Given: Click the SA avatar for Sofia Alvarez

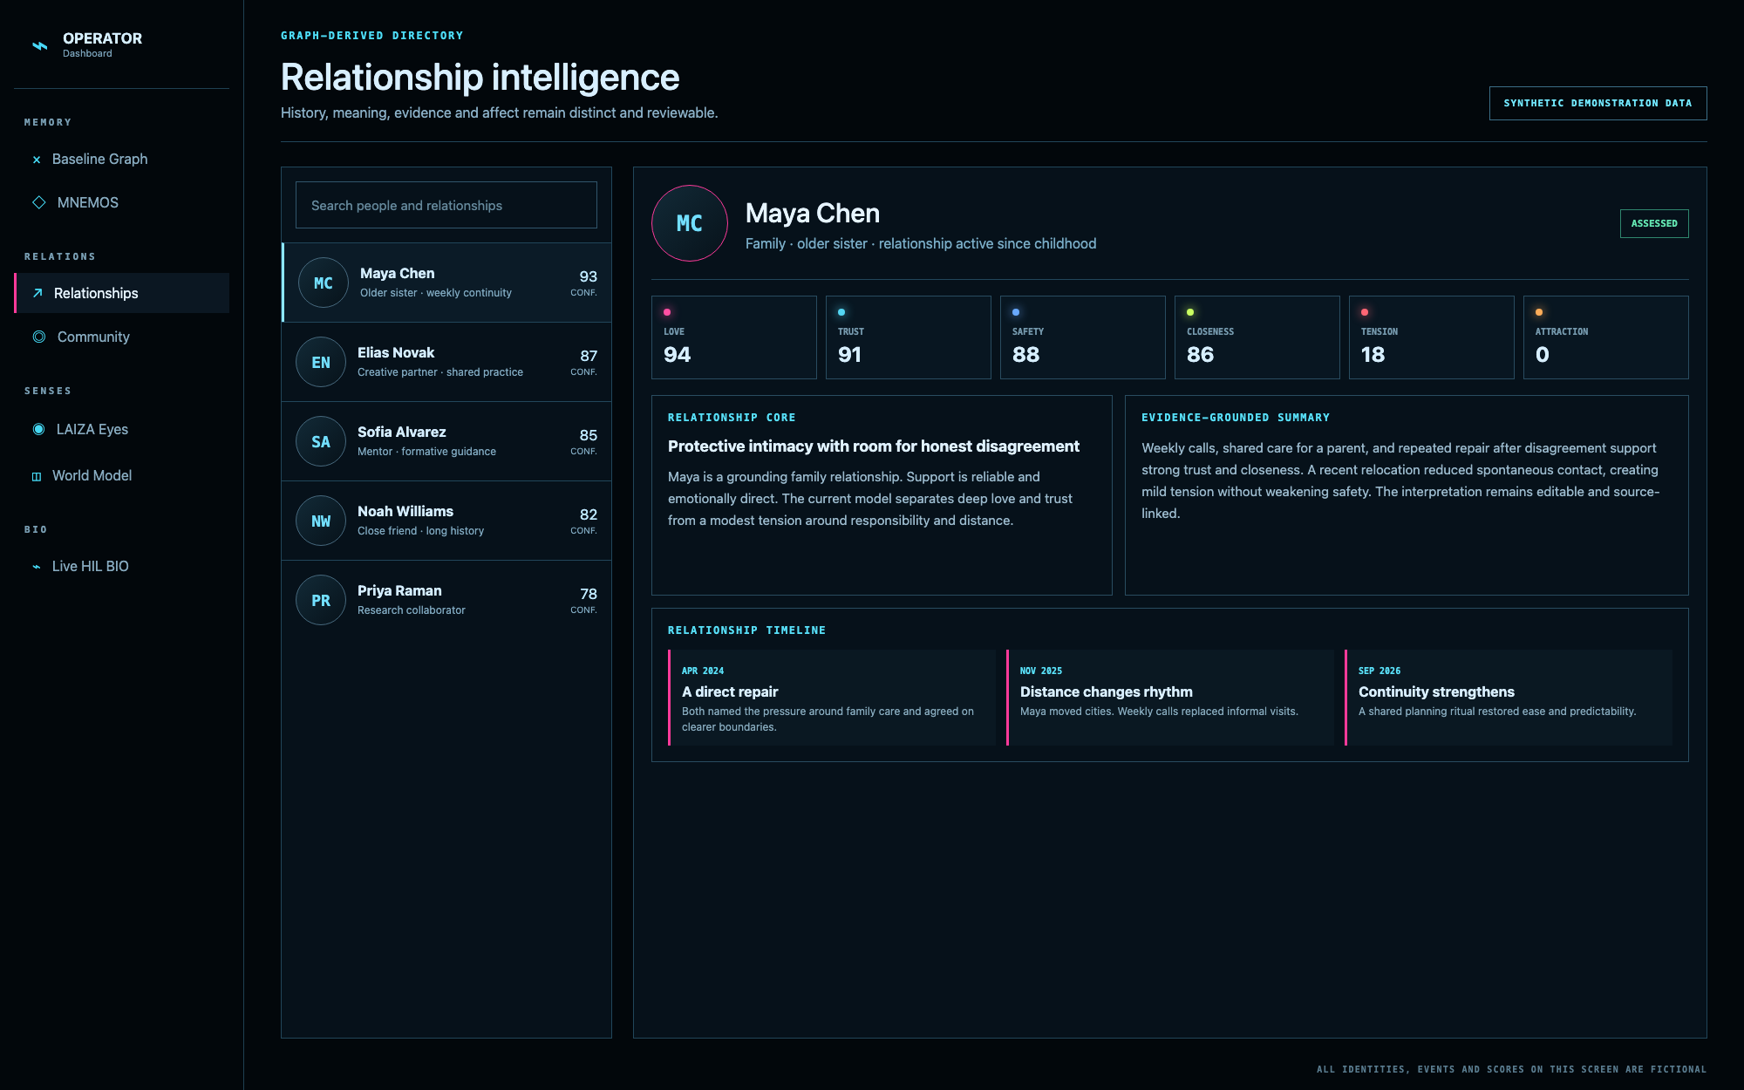Looking at the screenshot, I should pyautogui.click(x=321, y=441).
